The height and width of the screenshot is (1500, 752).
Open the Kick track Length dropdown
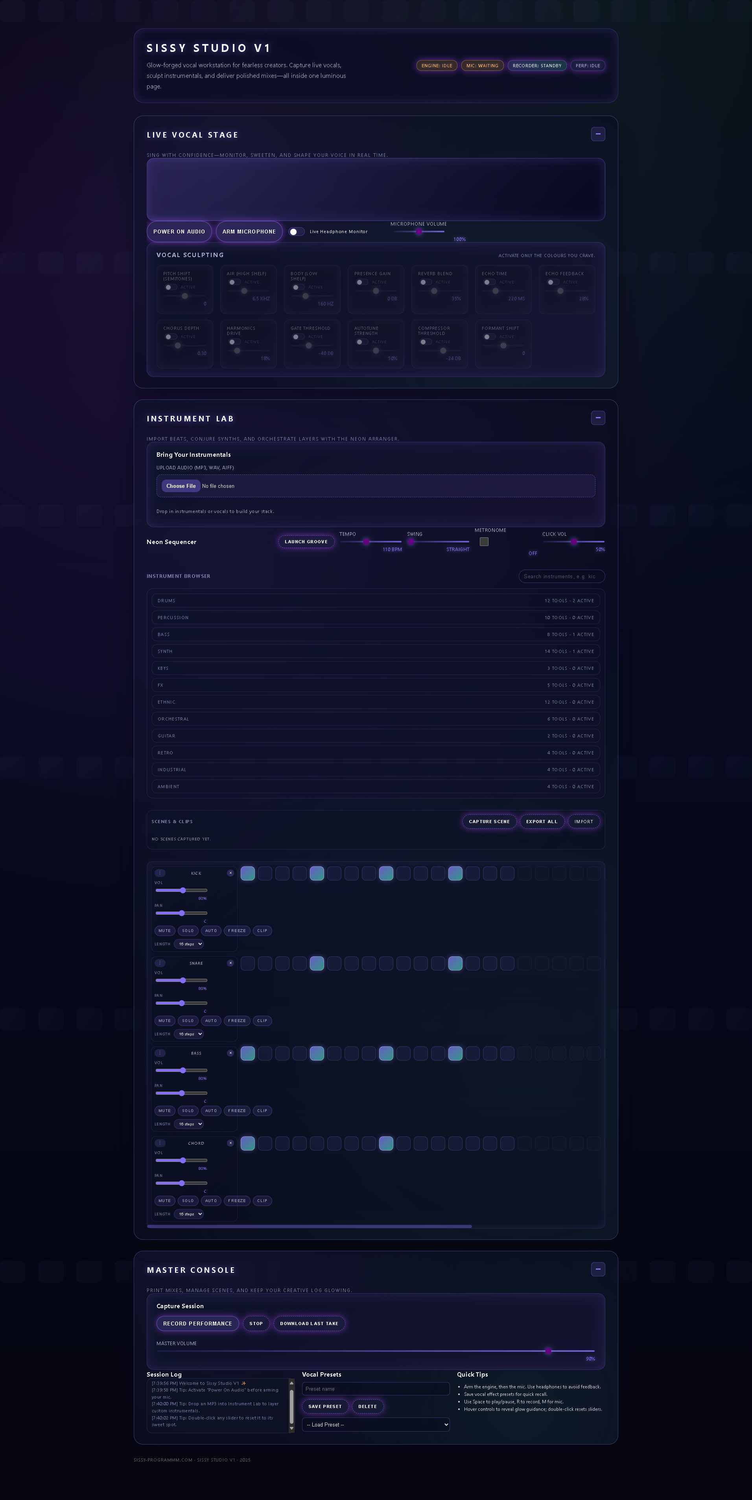point(189,944)
